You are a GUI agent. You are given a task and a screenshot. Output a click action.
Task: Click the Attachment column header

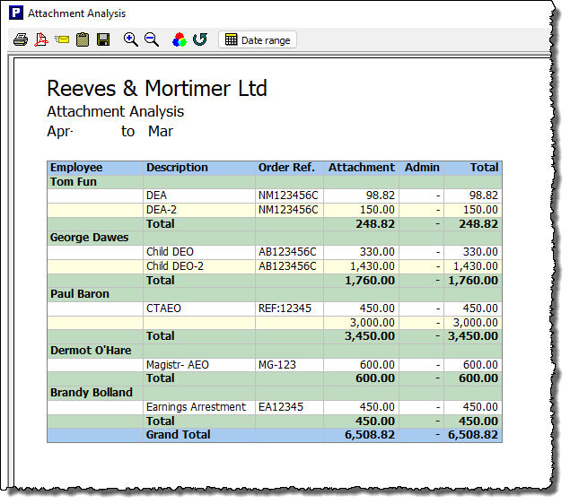362,168
